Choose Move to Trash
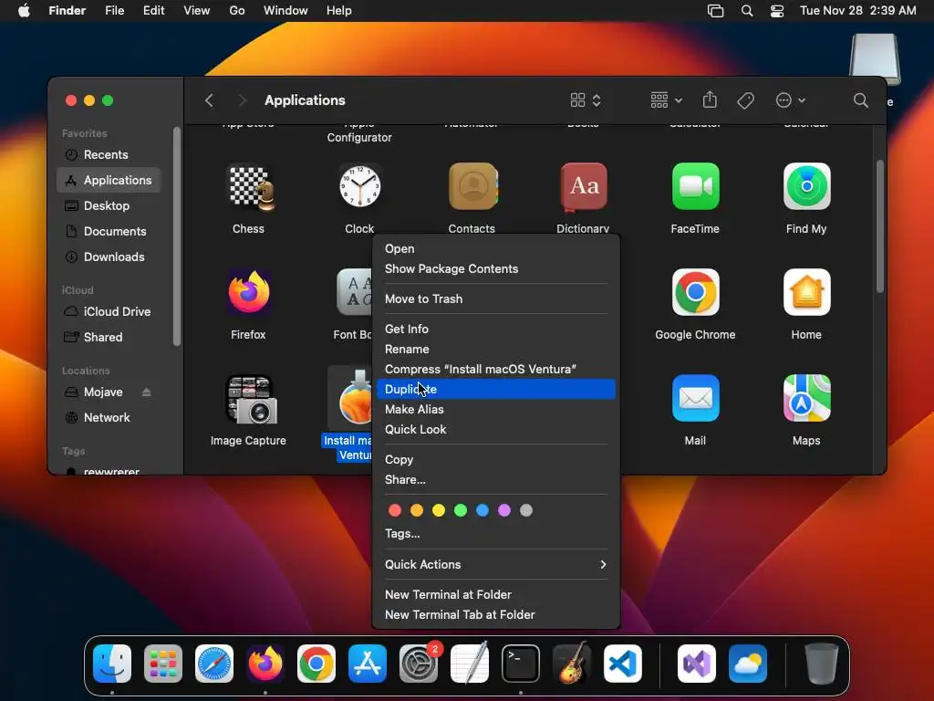Image resolution: width=934 pixels, height=701 pixels. [x=495, y=298]
